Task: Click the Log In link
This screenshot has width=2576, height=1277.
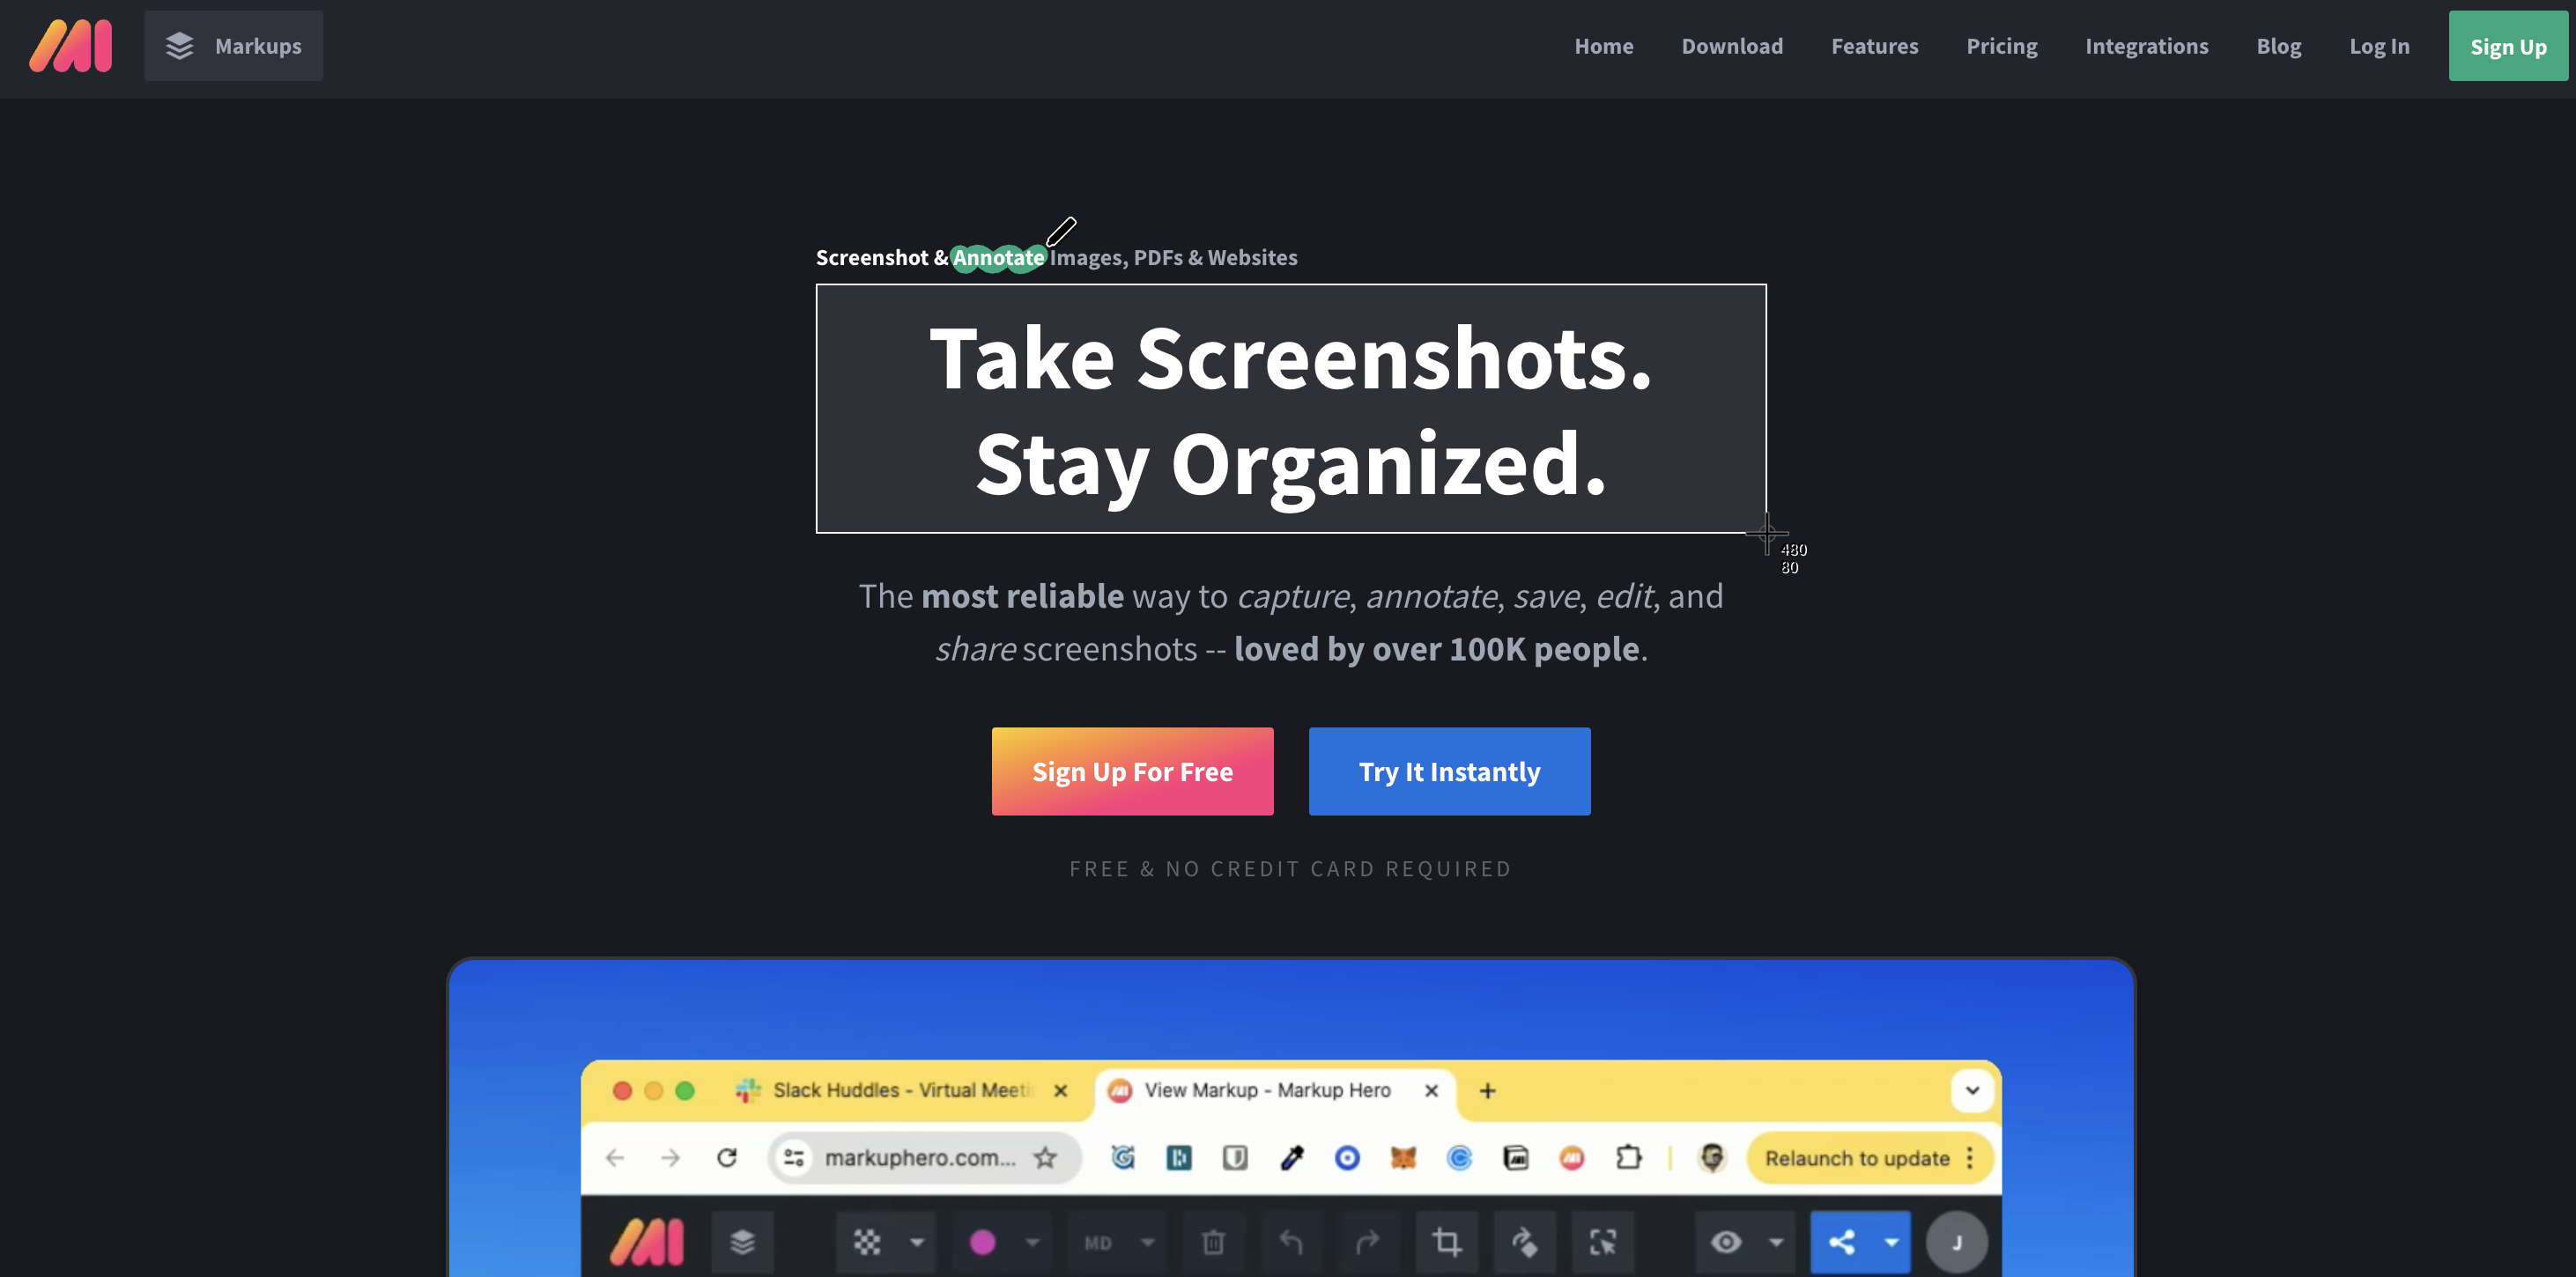Action: click(x=2379, y=46)
